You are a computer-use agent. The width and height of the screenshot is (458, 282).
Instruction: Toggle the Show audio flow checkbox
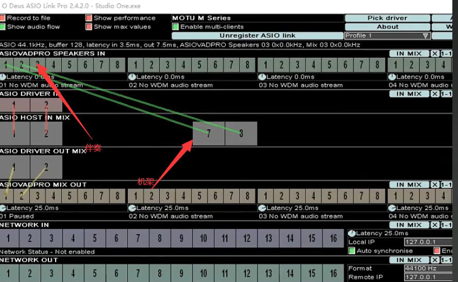(x=4, y=27)
